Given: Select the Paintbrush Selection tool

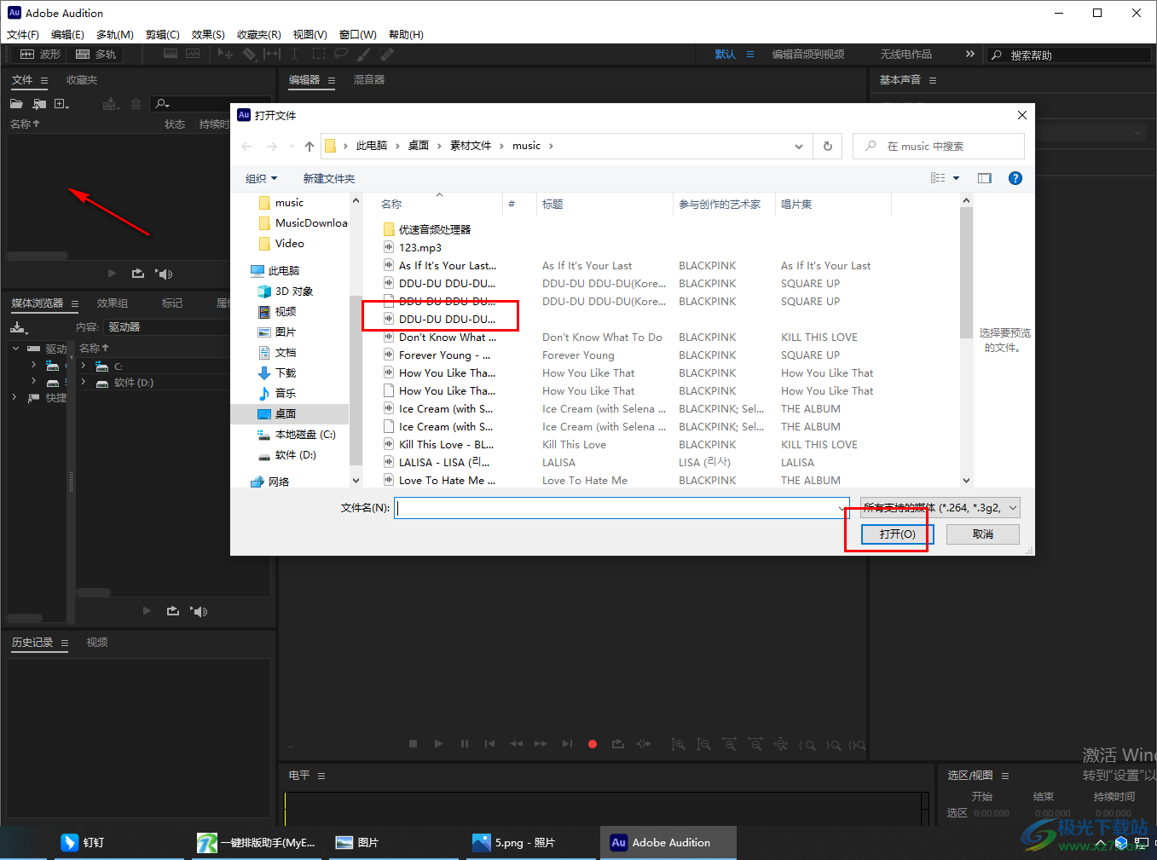Looking at the screenshot, I should (x=364, y=54).
